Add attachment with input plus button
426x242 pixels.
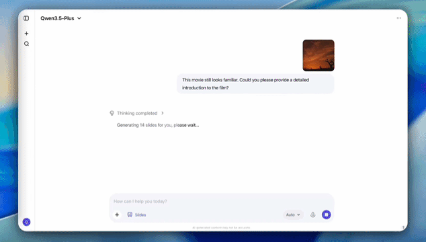click(x=117, y=215)
